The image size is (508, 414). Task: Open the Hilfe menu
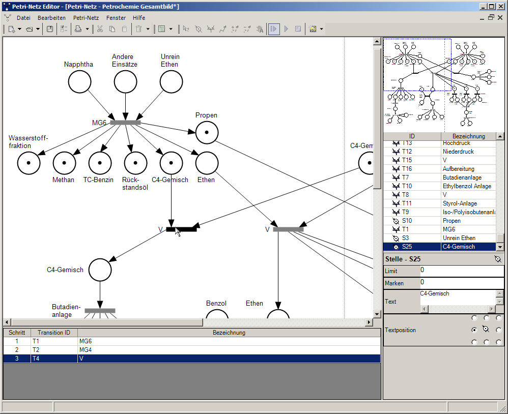click(139, 18)
